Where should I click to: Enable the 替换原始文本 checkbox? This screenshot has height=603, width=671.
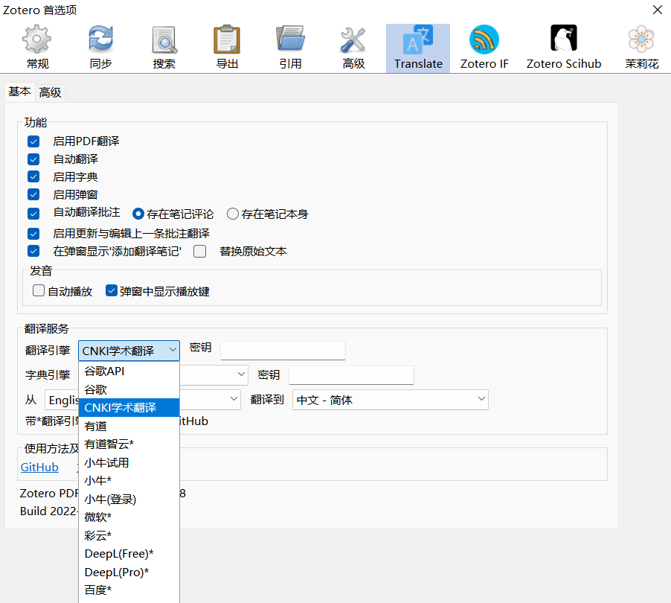point(200,251)
